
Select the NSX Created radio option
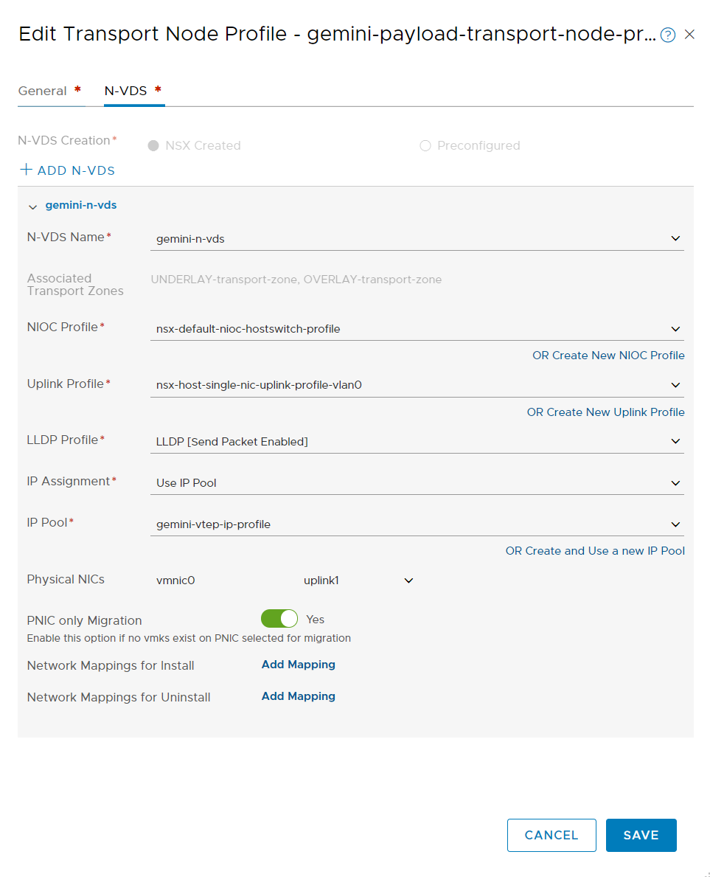click(154, 146)
